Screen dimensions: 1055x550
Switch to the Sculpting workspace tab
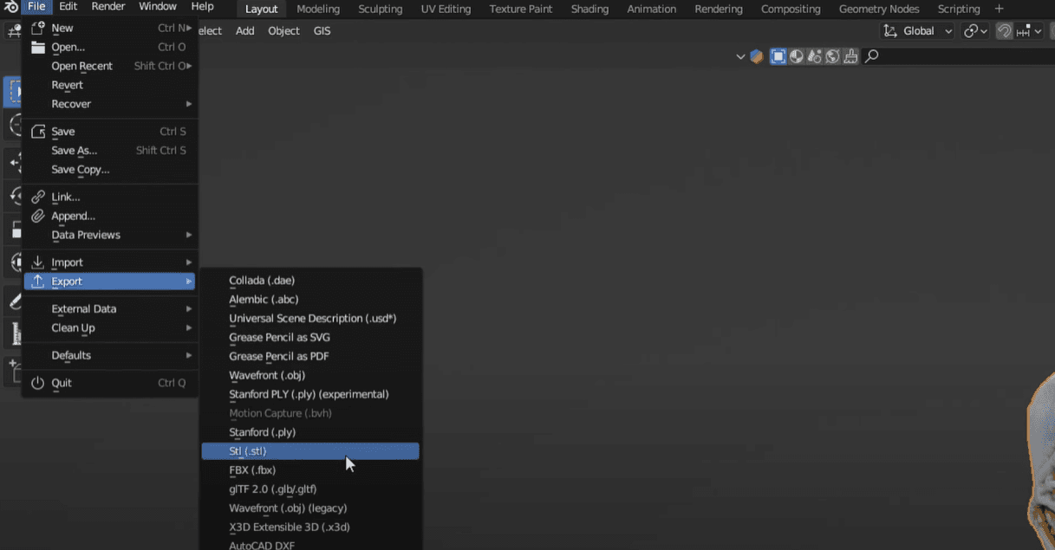click(381, 9)
